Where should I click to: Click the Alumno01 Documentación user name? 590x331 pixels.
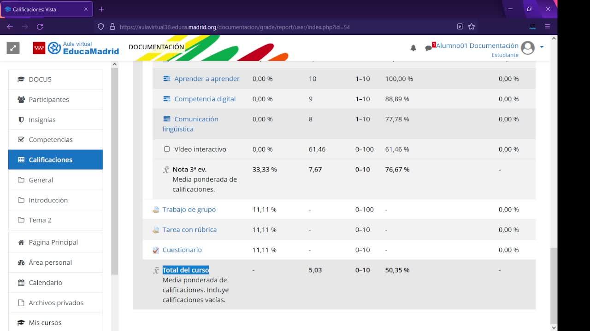477,46
